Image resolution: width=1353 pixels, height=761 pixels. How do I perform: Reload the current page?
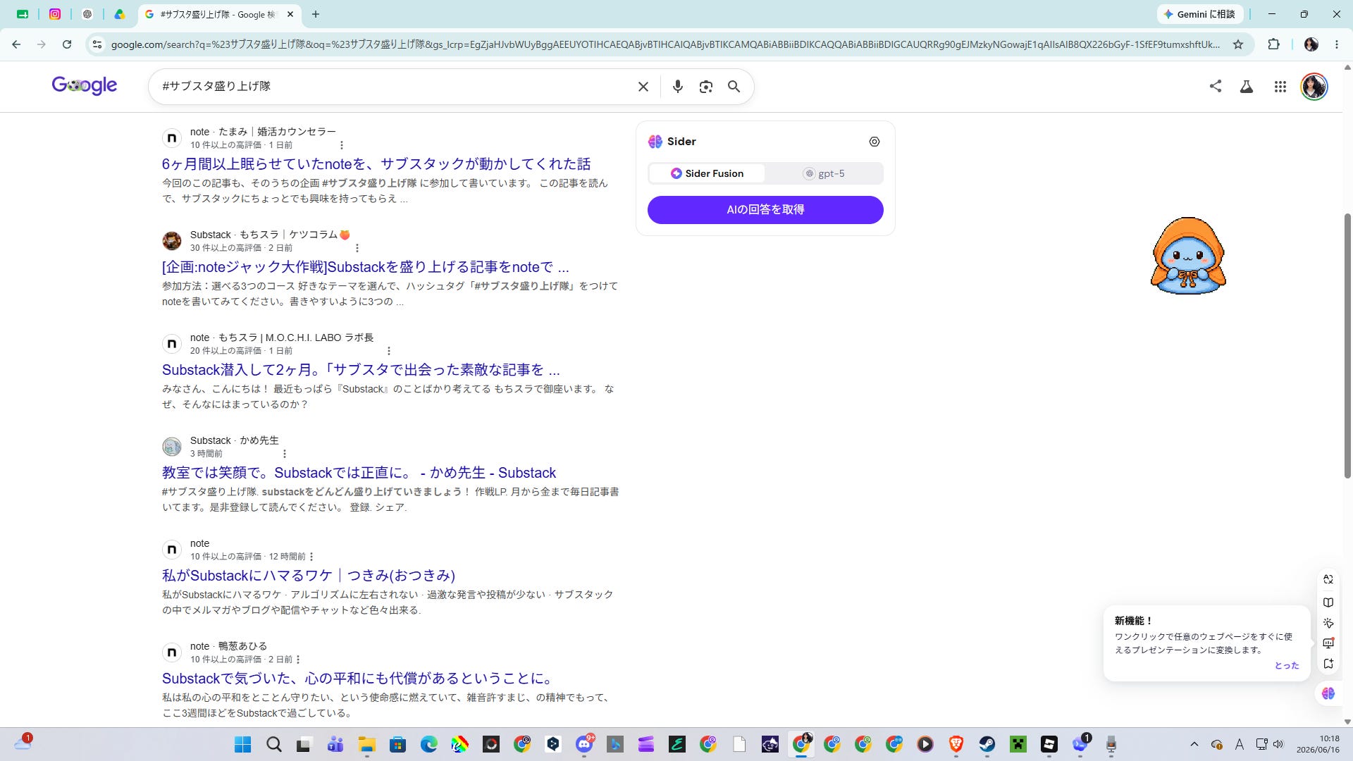67,44
